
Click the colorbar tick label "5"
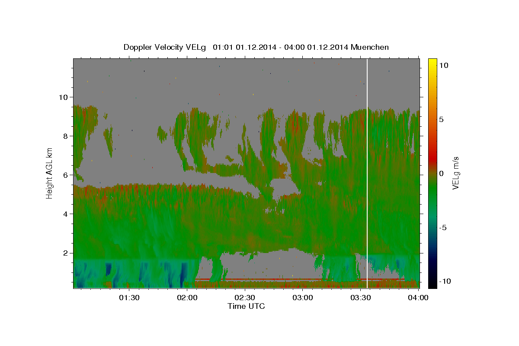tap(442, 119)
